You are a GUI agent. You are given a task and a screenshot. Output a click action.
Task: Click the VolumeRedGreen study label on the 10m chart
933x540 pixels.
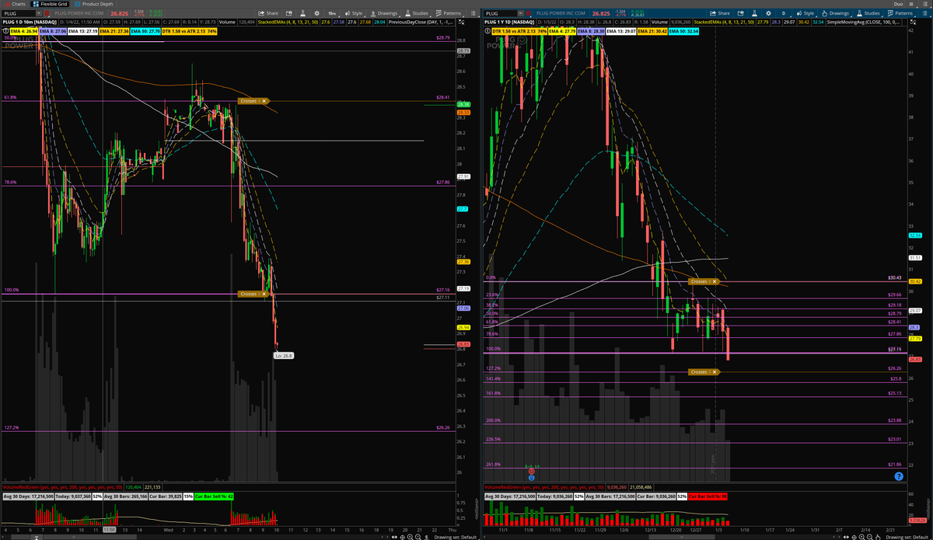(x=61, y=487)
